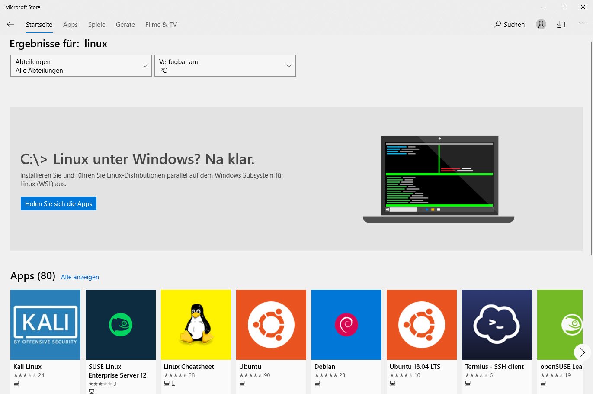The width and height of the screenshot is (593, 394).
Task: Click the PC device icon under Debian
Action: tap(317, 383)
